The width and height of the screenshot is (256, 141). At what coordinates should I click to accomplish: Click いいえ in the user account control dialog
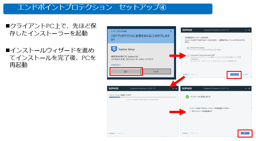pos(156,72)
